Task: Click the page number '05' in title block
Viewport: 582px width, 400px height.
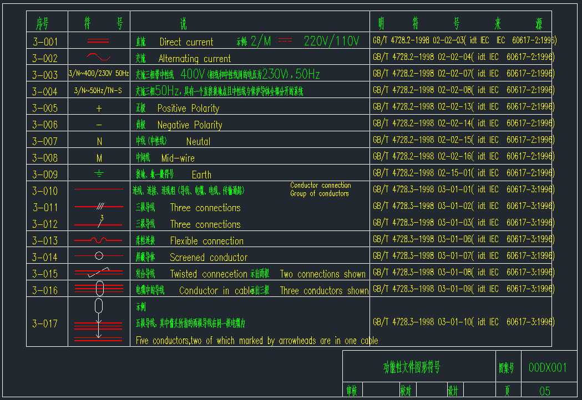Action: tap(545, 391)
